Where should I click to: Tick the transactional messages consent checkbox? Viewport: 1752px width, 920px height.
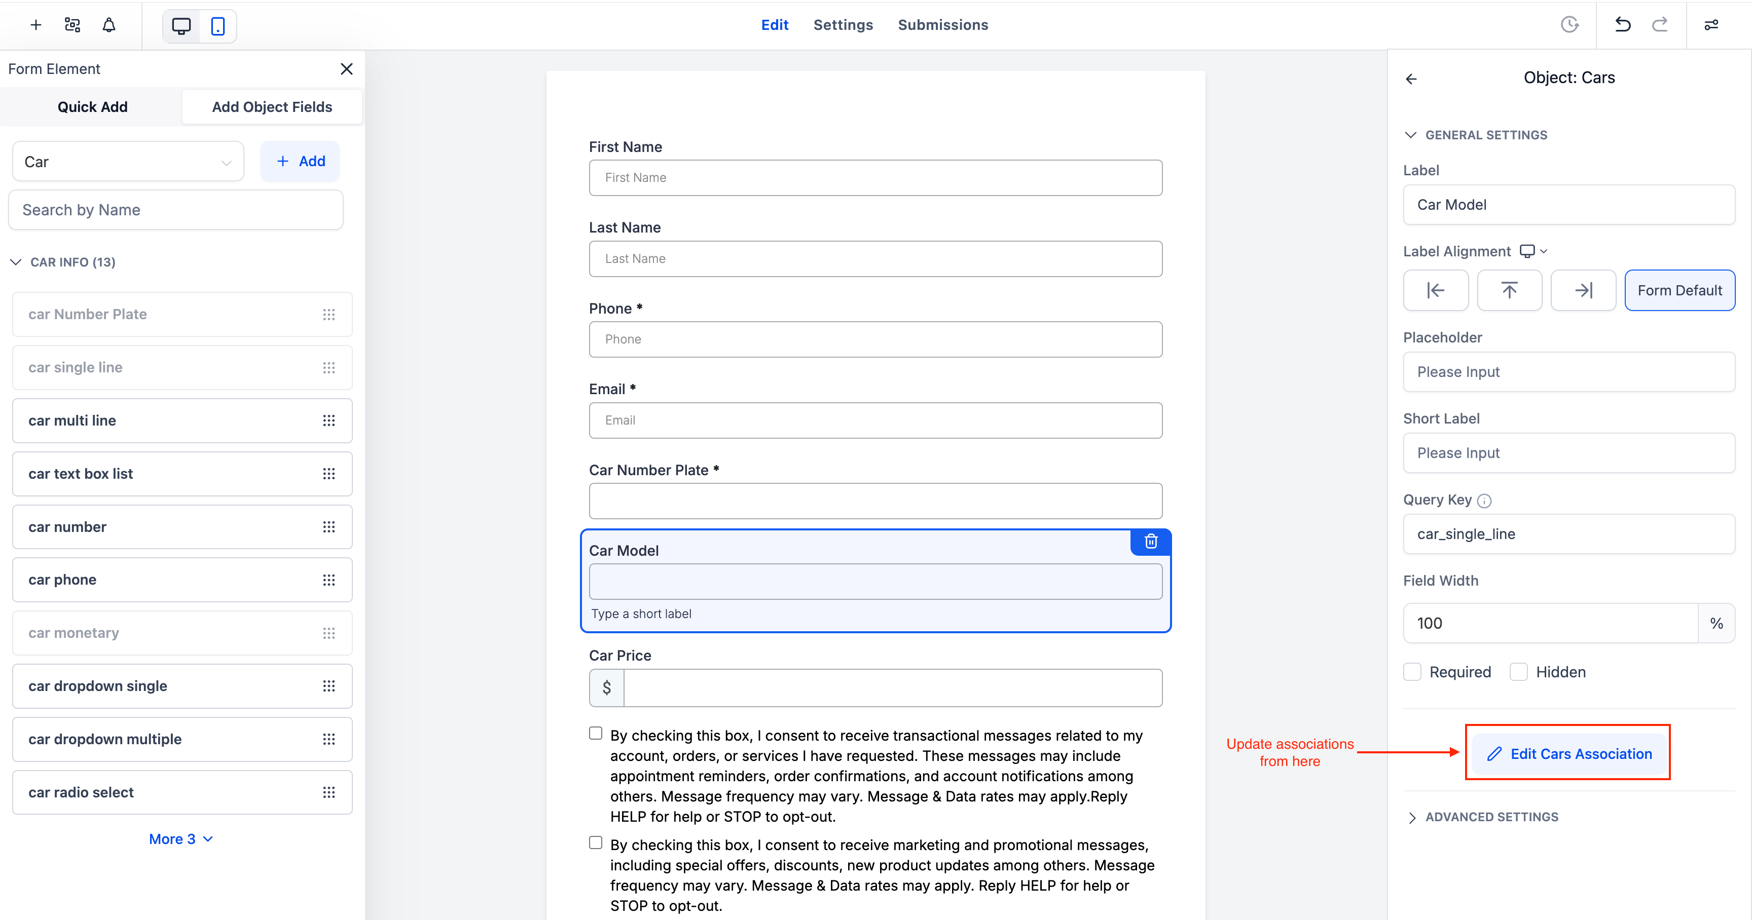[596, 733]
